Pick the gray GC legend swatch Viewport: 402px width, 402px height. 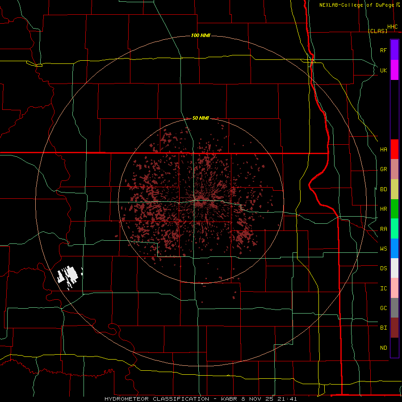394,308
